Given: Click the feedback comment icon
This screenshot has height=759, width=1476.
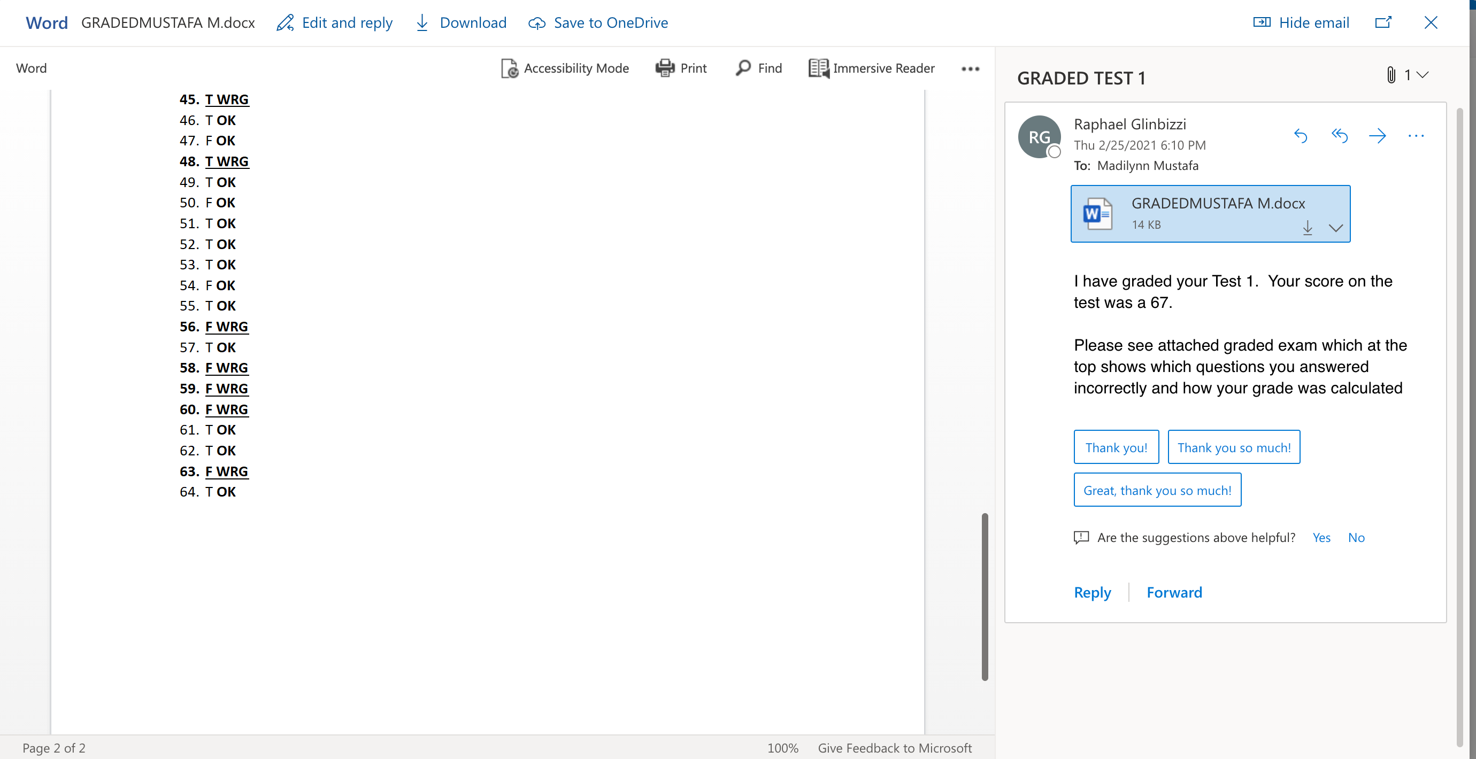Looking at the screenshot, I should pos(1081,537).
